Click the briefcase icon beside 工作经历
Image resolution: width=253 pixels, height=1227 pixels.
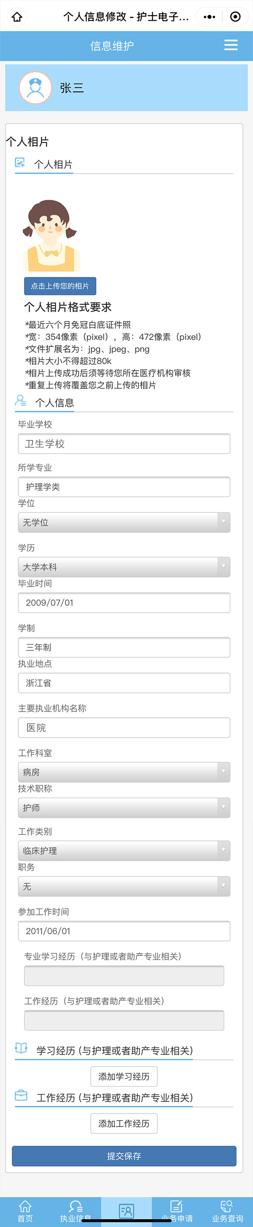coord(21,1095)
